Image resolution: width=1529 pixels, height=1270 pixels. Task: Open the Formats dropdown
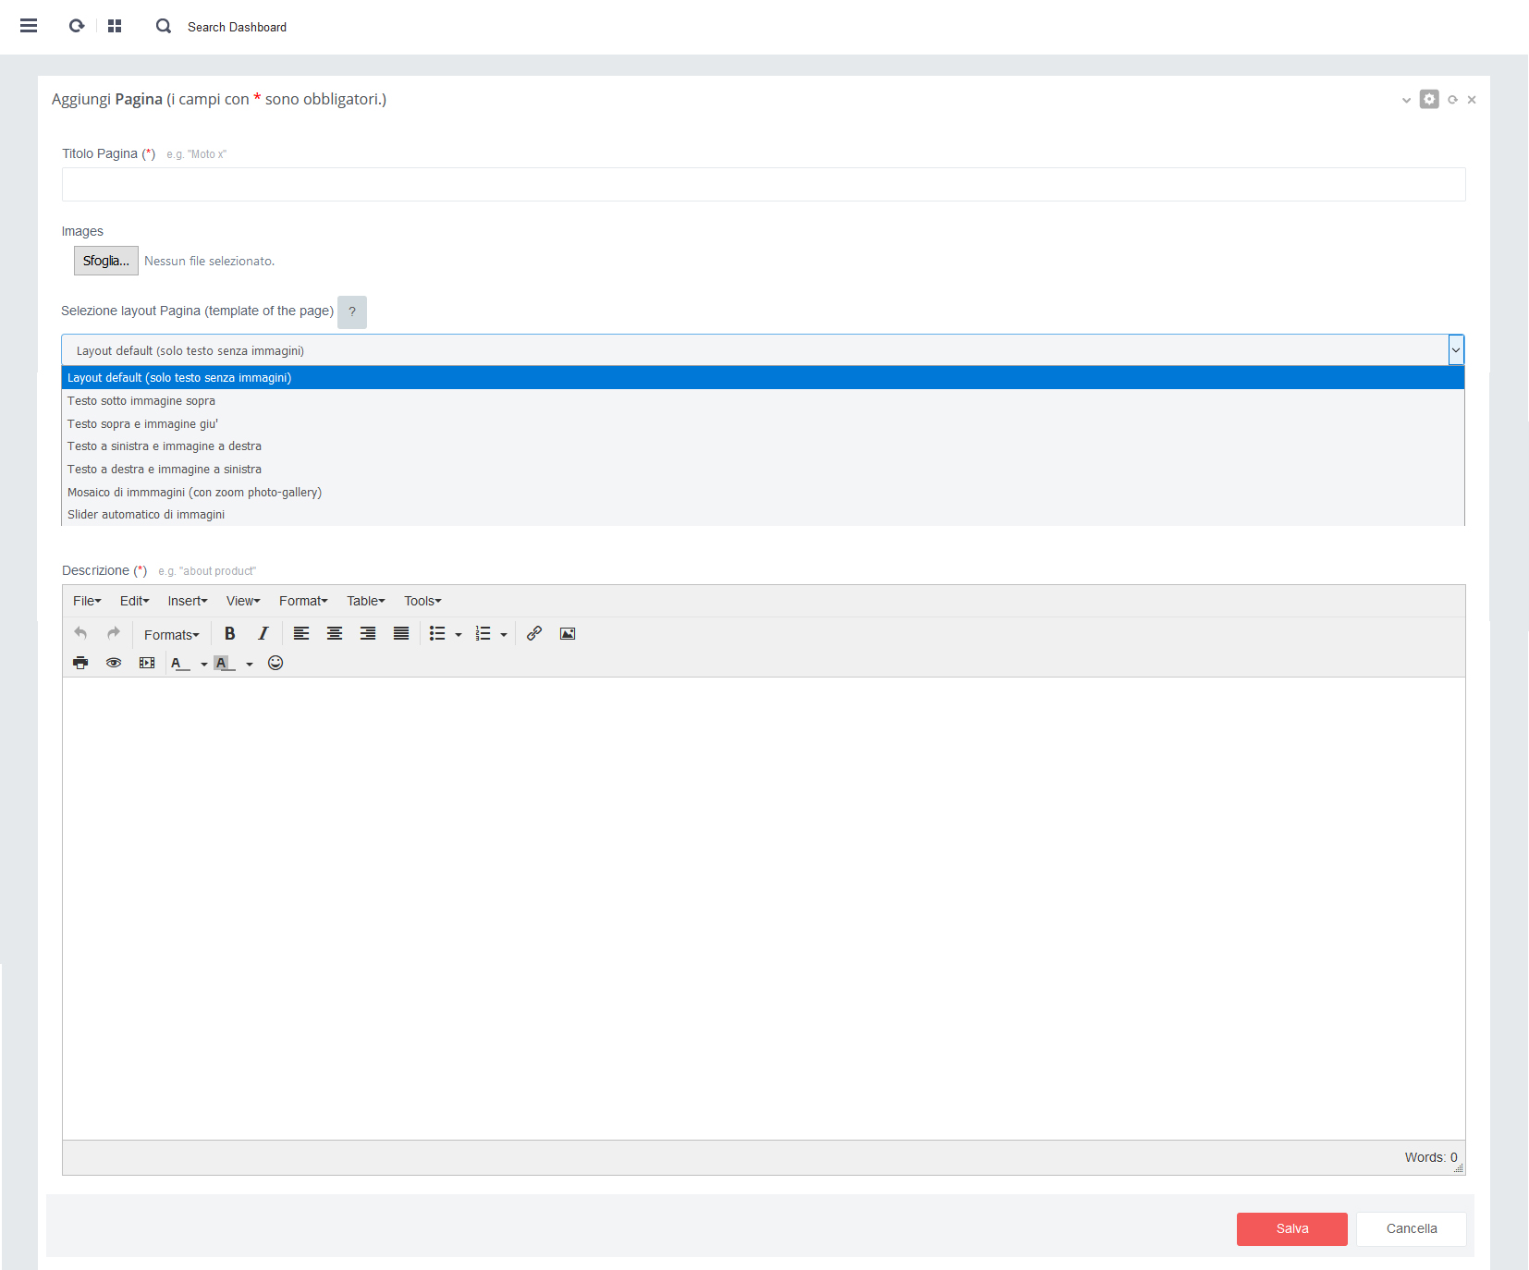pyautogui.click(x=171, y=635)
